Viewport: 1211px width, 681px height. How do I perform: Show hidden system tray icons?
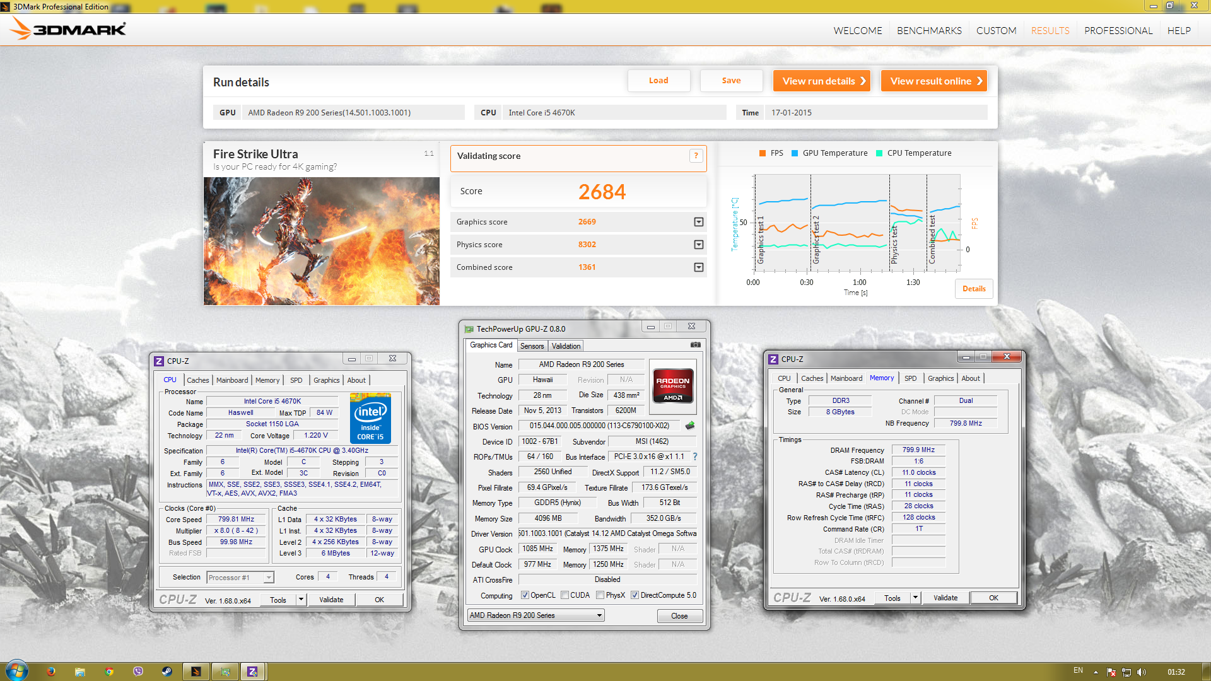pyautogui.click(x=1096, y=672)
